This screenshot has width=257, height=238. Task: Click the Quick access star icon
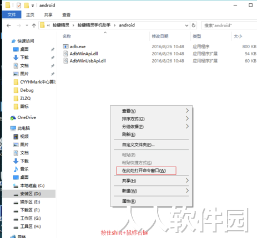pyautogui.click(x=13, y=41)
